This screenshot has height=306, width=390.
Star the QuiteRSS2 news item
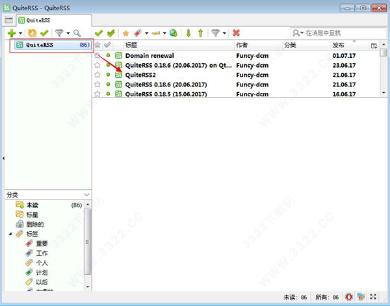pyautogui.click(x=97, y=75)
